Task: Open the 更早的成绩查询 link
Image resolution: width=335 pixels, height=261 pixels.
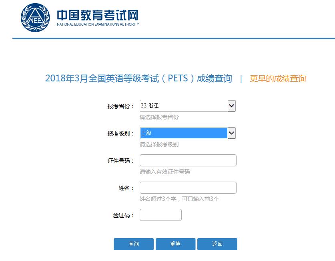Action: pos(278,79)
